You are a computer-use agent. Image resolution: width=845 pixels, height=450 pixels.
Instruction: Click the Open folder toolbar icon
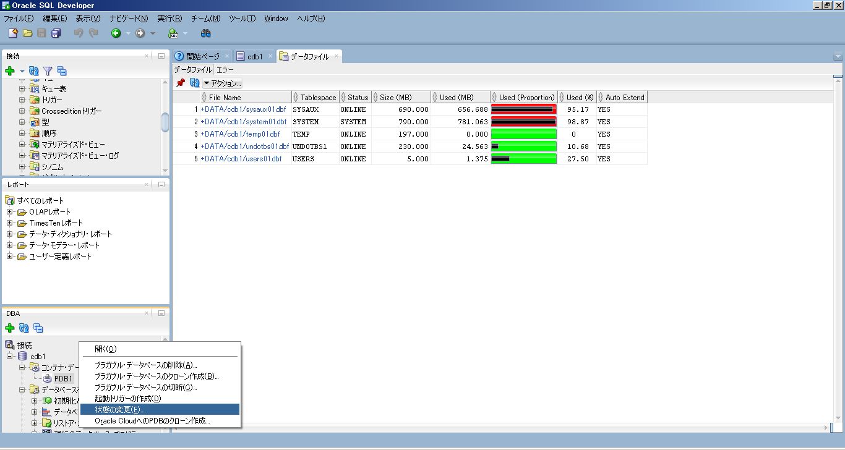27,33
